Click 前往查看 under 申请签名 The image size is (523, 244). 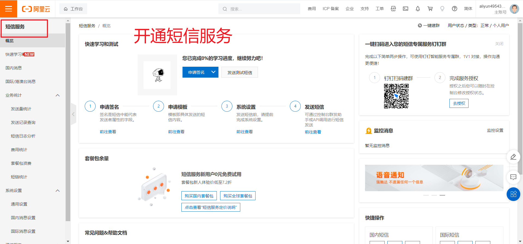pos(108,132)
